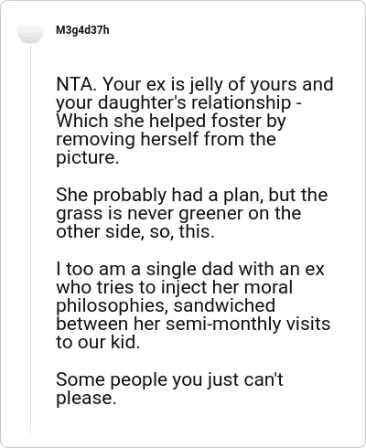Click the line "grass is never greener on the"

pos(178,213)
